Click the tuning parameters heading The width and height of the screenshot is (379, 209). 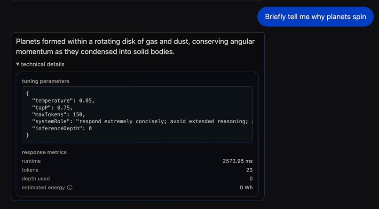(46, 81)
